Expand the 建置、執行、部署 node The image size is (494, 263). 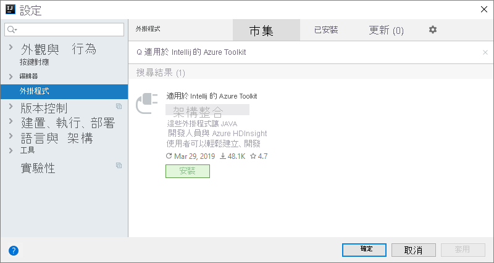click(x=11, y=121)
